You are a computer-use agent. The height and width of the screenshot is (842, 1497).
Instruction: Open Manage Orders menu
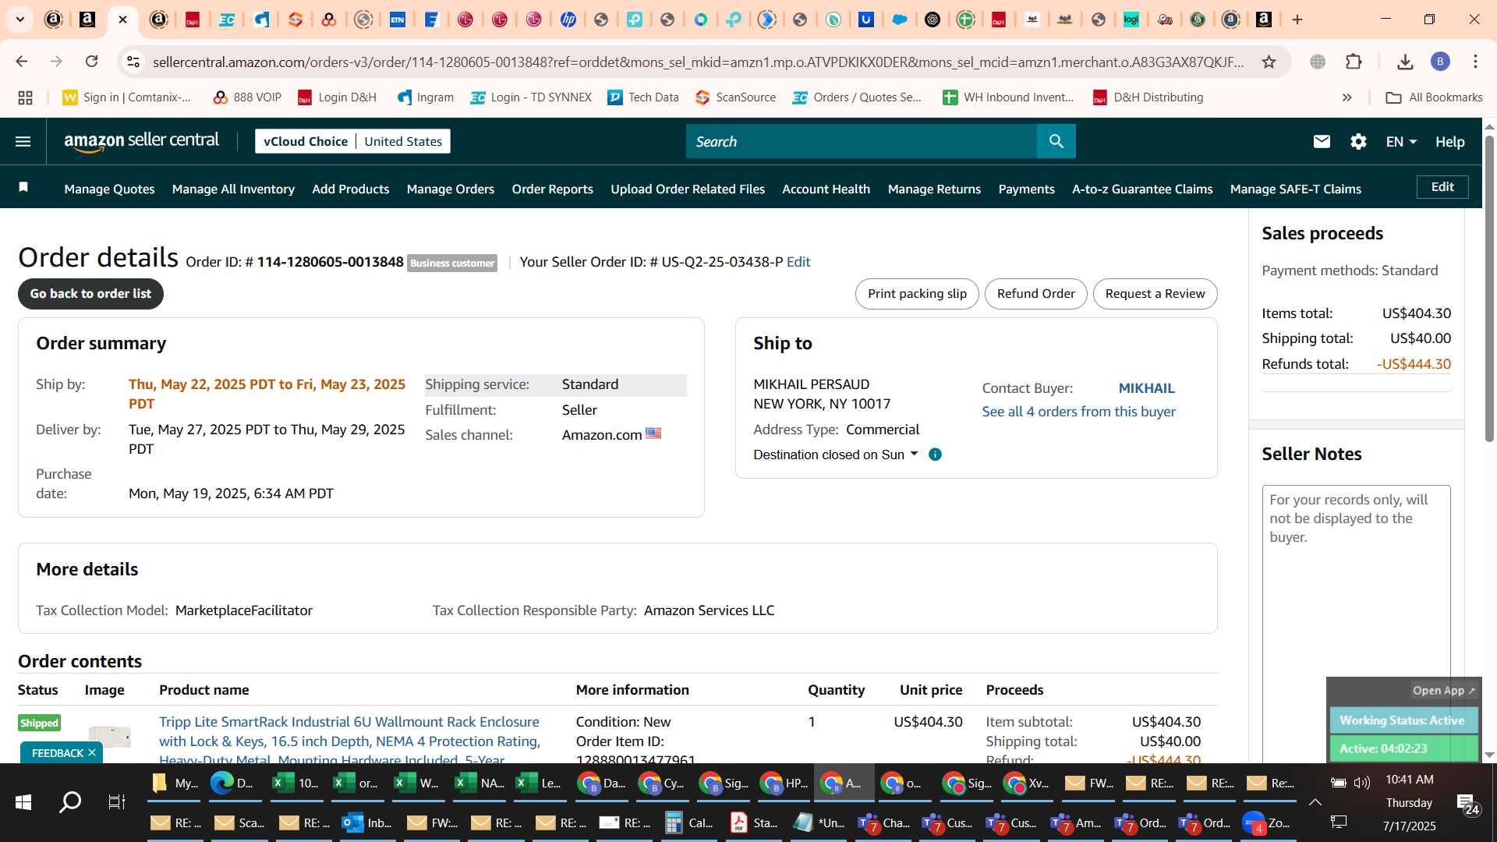(450, 189)
